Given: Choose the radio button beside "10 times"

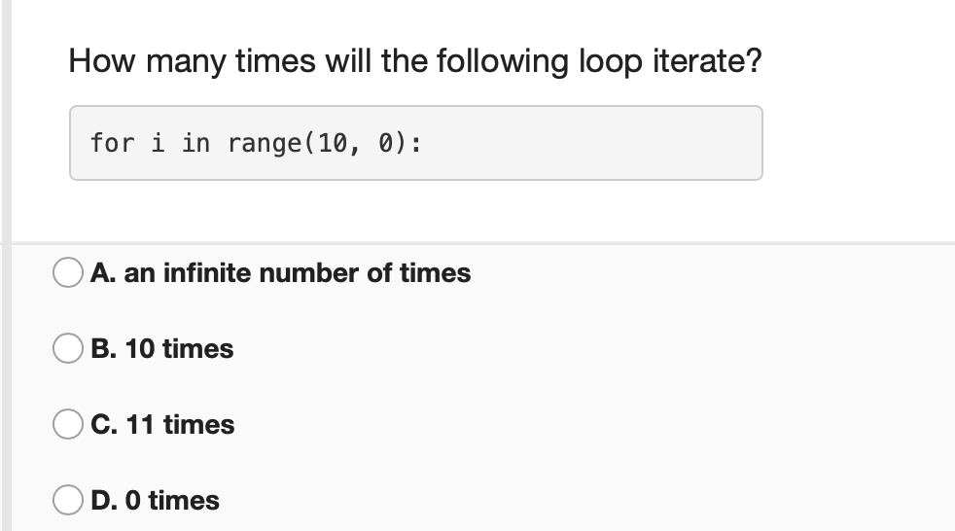Looking at the screenshot, I should [68, 348].
